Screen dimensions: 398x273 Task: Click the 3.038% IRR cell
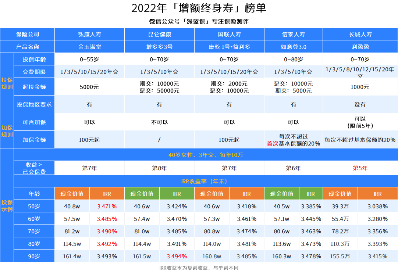click(377, 206)
